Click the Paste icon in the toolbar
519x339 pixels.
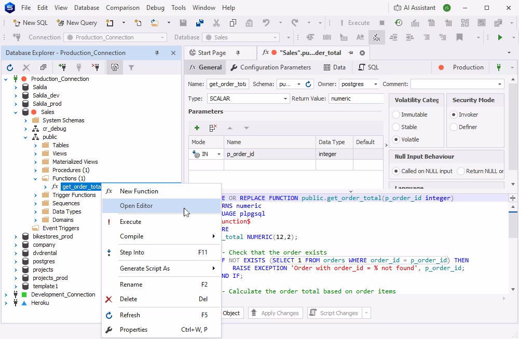(249, 23)
